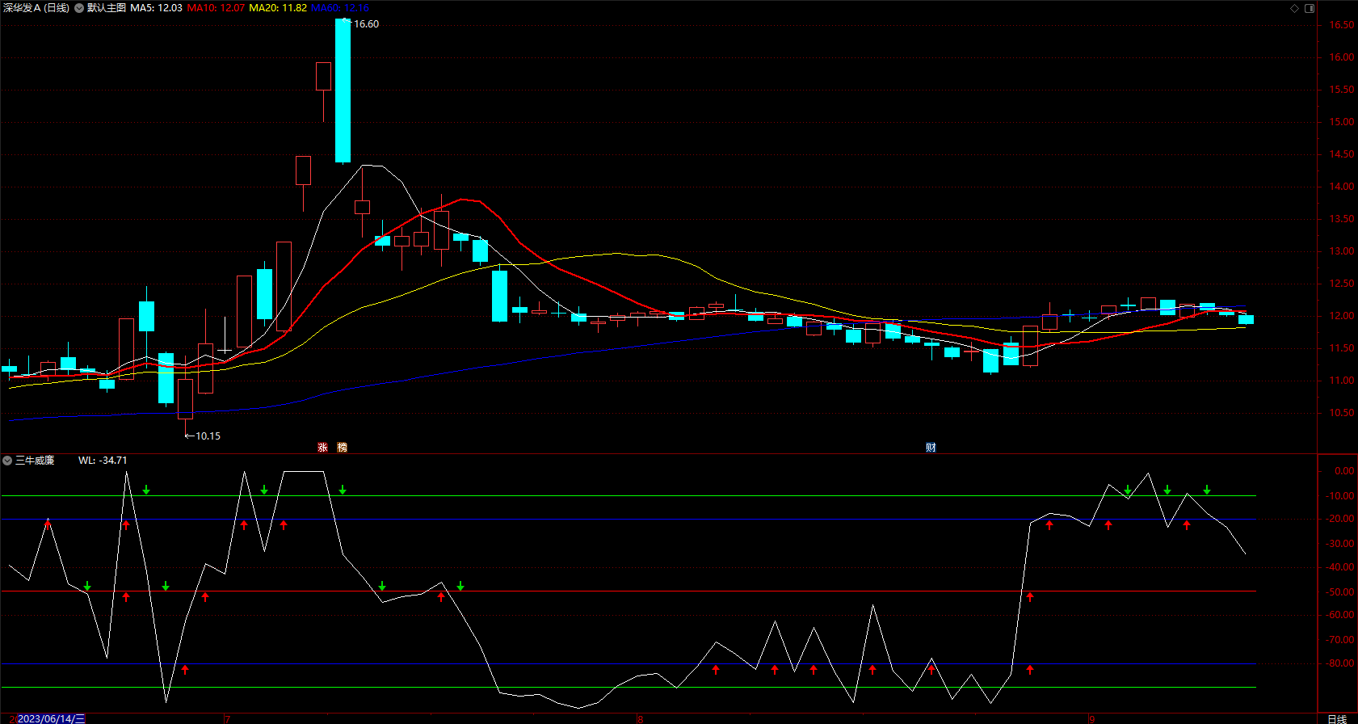This screenshot has height=724, width=1358.
Task: Click the 三牛威廉 indicator name
Action: (x=35, y=461)
